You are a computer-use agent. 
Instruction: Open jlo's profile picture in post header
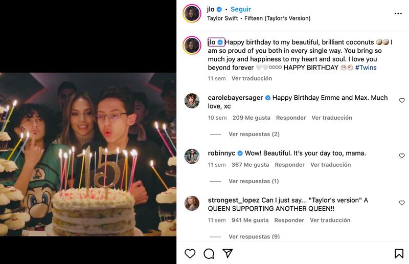(x=192, y=13)
